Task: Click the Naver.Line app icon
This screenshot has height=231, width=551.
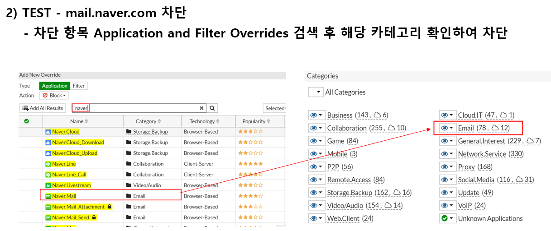Action: [48, 164]
